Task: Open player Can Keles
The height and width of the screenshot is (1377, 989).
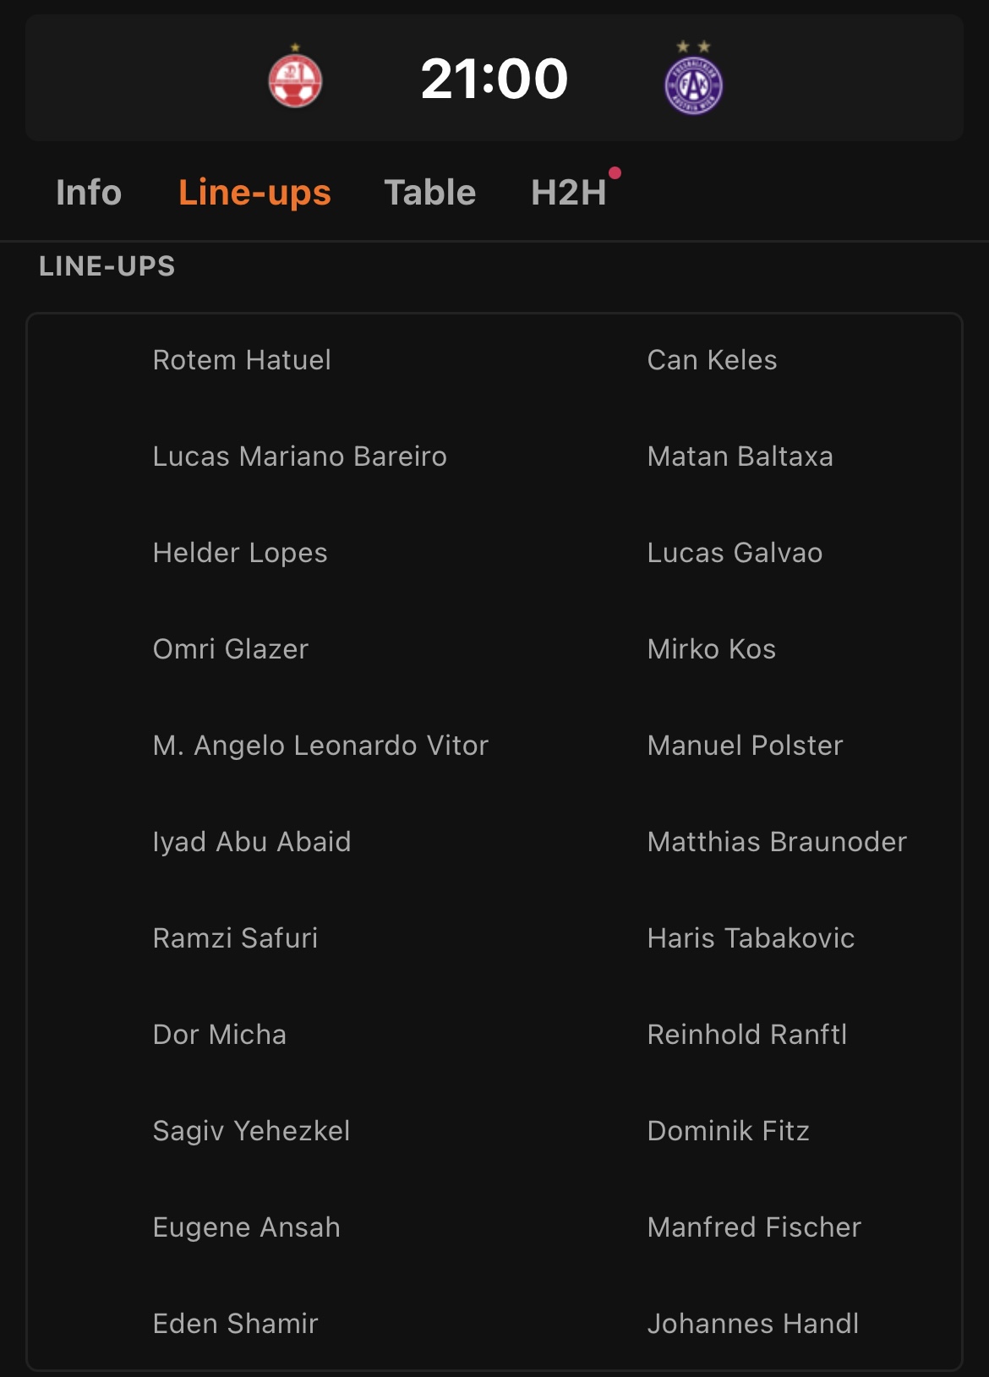Action: [x=713, y=360]
